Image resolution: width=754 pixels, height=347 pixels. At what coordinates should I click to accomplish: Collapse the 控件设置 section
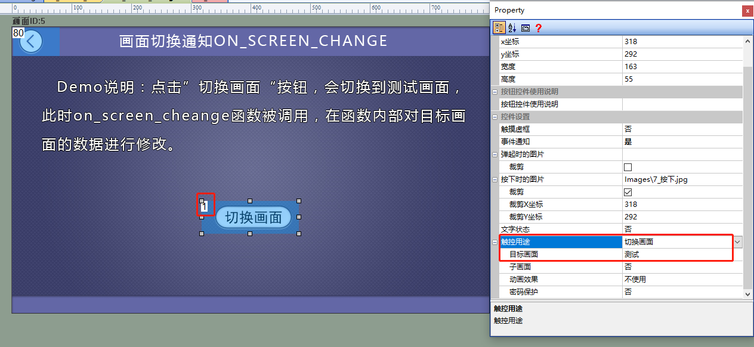click(495, 117)
